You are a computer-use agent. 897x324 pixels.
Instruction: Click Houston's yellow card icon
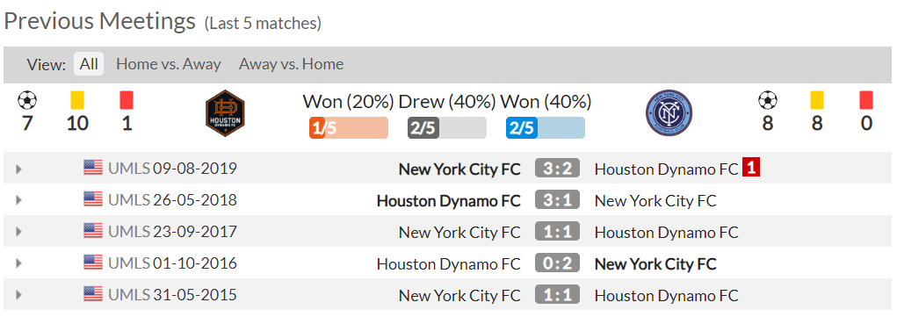point(77,101)
